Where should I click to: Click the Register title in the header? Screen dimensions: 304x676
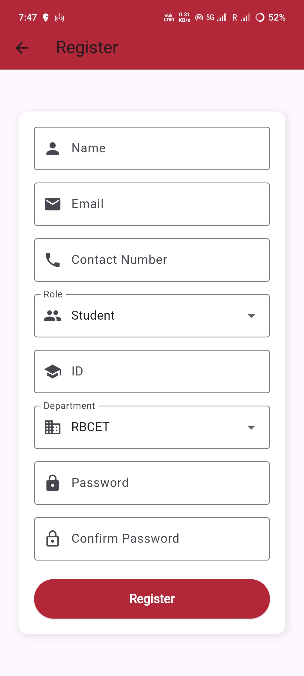coord(86,47)
